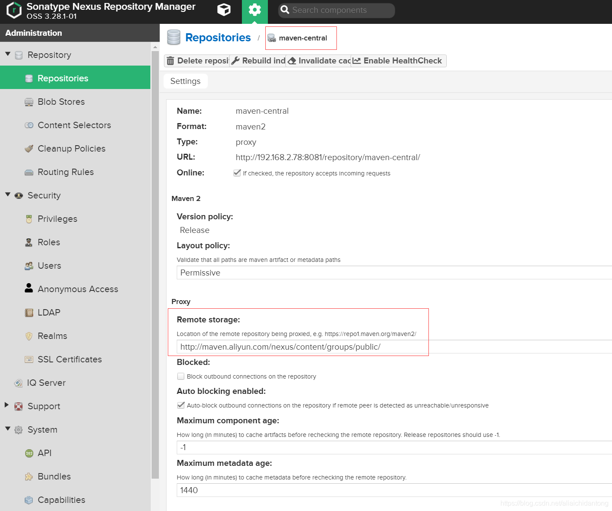The height and width of the screenshot is (511, 612).
Task: Click the chart icon for Enable HealthCheck
Action: coord(357,61)
